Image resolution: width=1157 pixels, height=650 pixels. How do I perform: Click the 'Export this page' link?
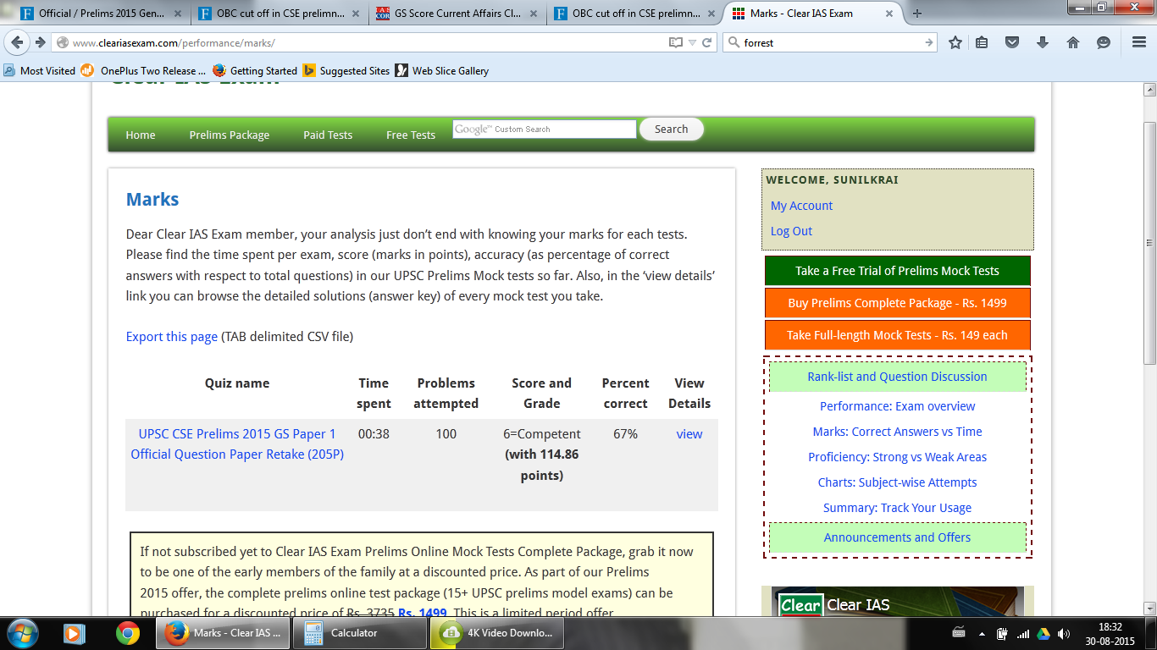pos(172,336)
